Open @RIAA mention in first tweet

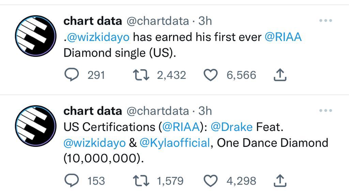[283, 37]
